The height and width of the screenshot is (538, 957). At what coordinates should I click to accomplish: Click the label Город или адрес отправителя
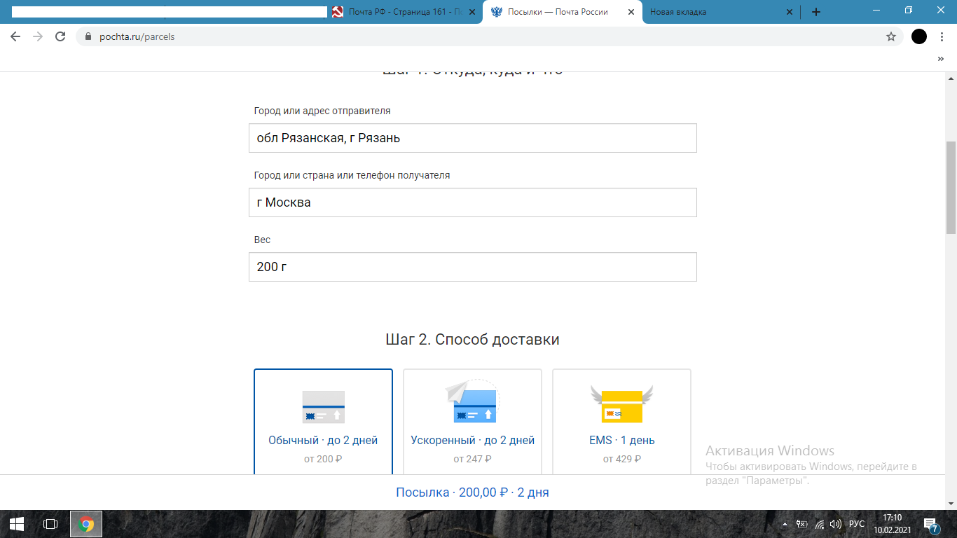pyautogui.click(x=322, y=111)
